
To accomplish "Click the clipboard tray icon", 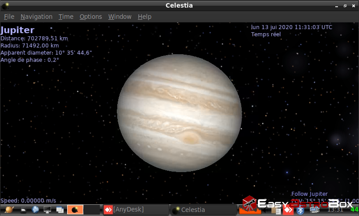I will pos(277,210).
